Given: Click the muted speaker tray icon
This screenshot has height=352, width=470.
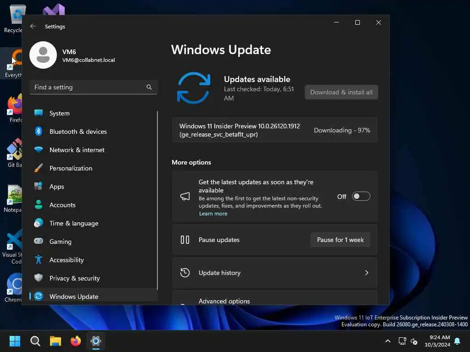Looking at the screenshot, I should pyautogui.click(x=414, y=341).
